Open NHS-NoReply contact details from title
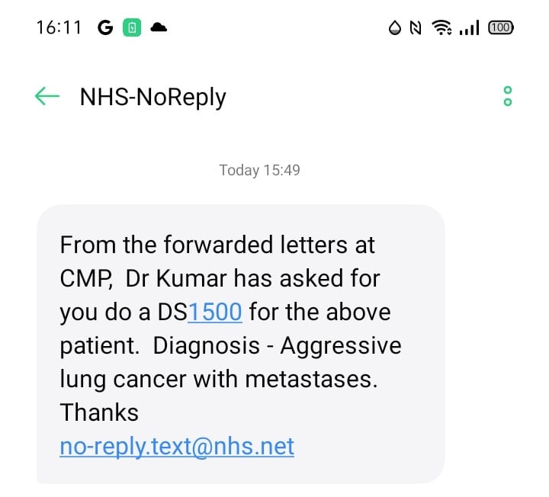Image resolution: width=549 pixels, height=497 pixels. tap(152, 97)
